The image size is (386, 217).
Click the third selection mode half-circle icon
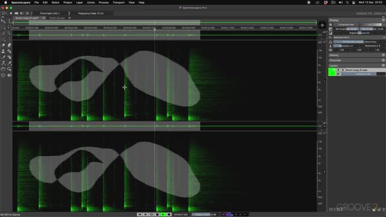[22, 13]
